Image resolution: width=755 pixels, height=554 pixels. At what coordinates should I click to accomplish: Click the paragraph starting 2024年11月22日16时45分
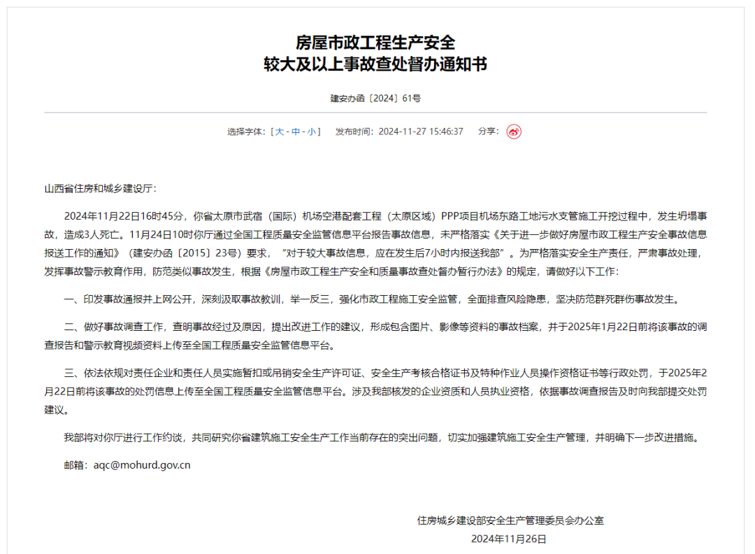coord(375,243)
